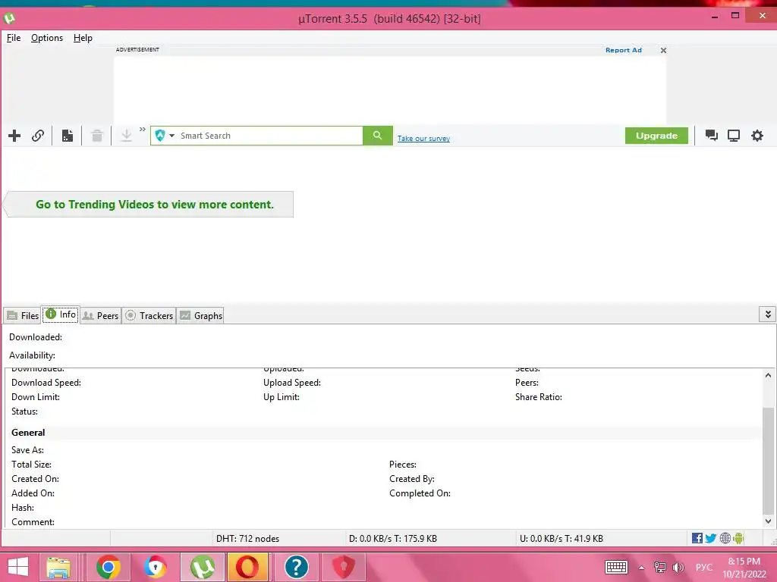The height and width of the screenshot is (582, 777).
Task: Open File Explorer from the taskbar
Action: pos(58,567)
